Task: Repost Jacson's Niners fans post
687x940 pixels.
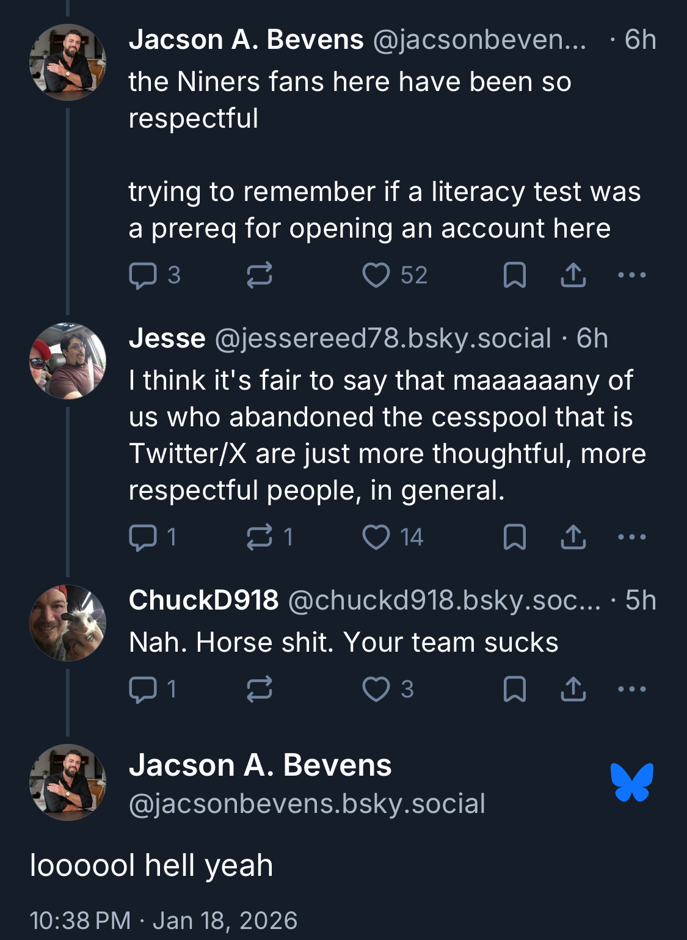Action: pos(259,275)
